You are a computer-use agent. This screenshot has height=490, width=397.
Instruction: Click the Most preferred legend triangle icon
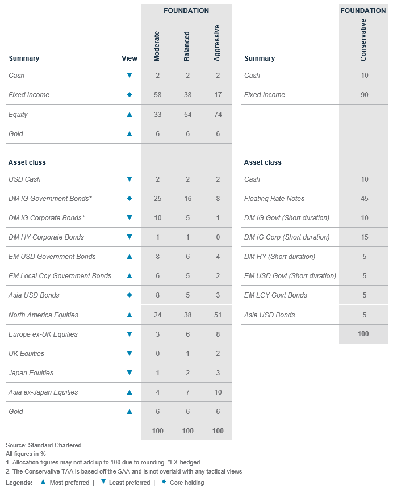click(43, 483)
